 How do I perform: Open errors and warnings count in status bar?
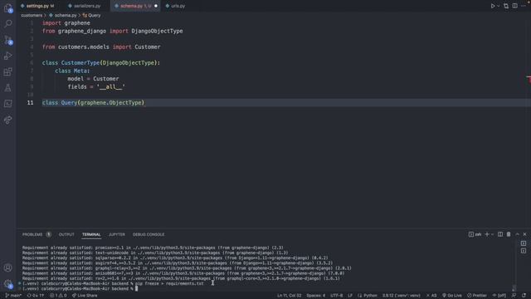coord(58,296)
